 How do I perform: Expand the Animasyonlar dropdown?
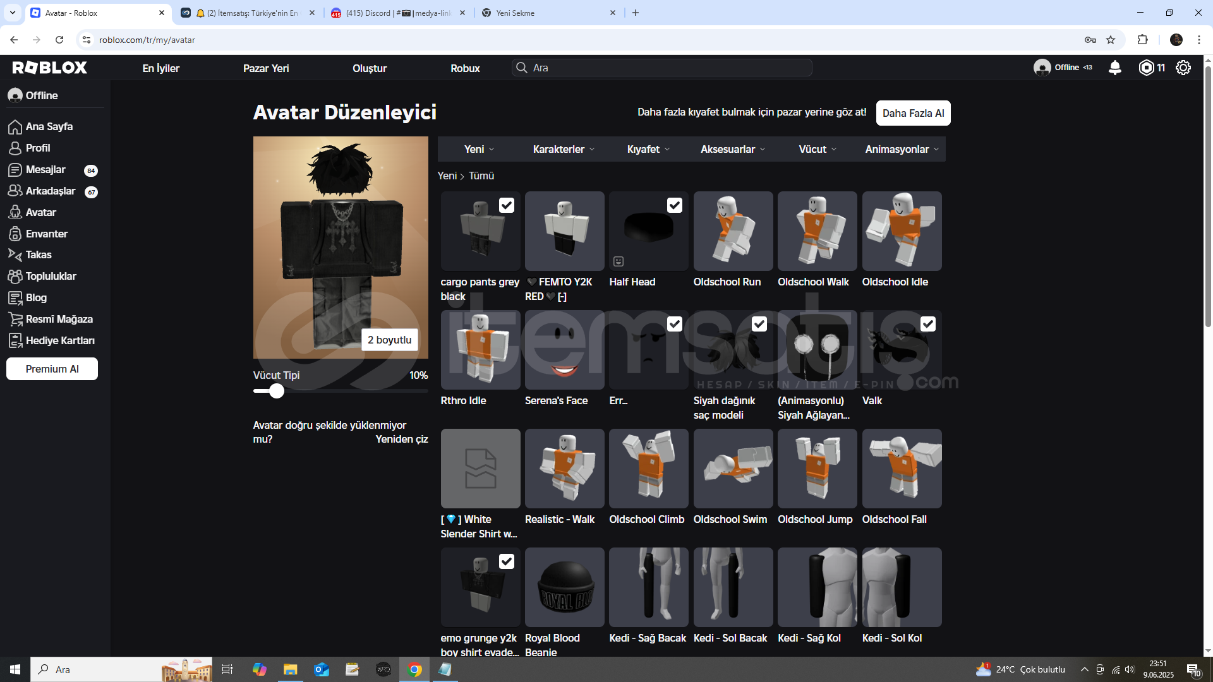(902, 149)
